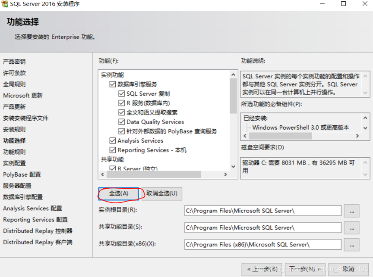Click the SQL Server installer title bar icon
This screenshot has height=277, width=373.
pos(4,4)
